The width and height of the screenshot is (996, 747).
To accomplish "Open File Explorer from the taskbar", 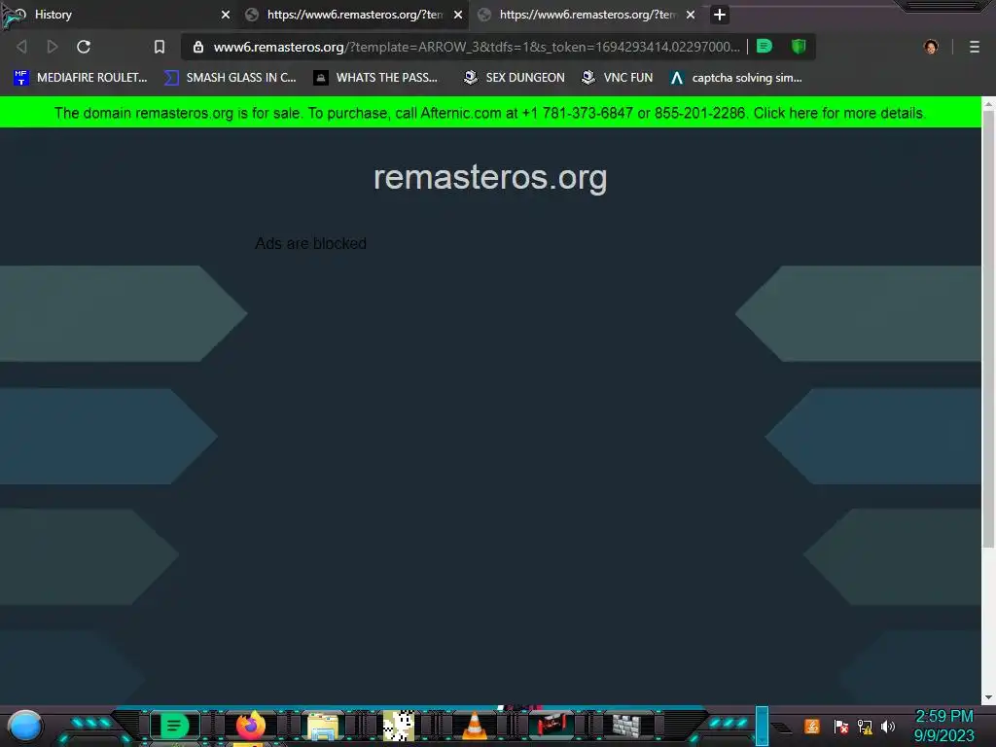I will 323,726.
